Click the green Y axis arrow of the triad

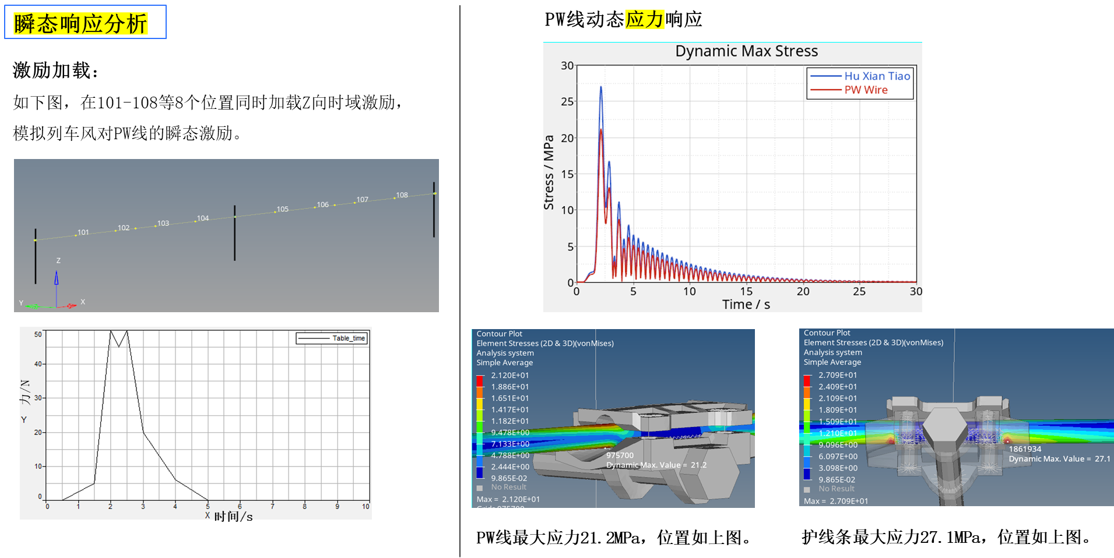coord(33,306)
